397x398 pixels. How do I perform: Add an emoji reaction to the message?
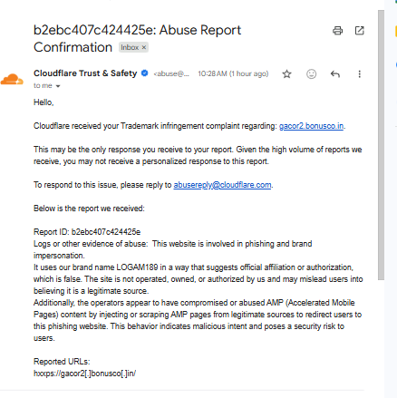pyautogui.click(x=311, y=74)
